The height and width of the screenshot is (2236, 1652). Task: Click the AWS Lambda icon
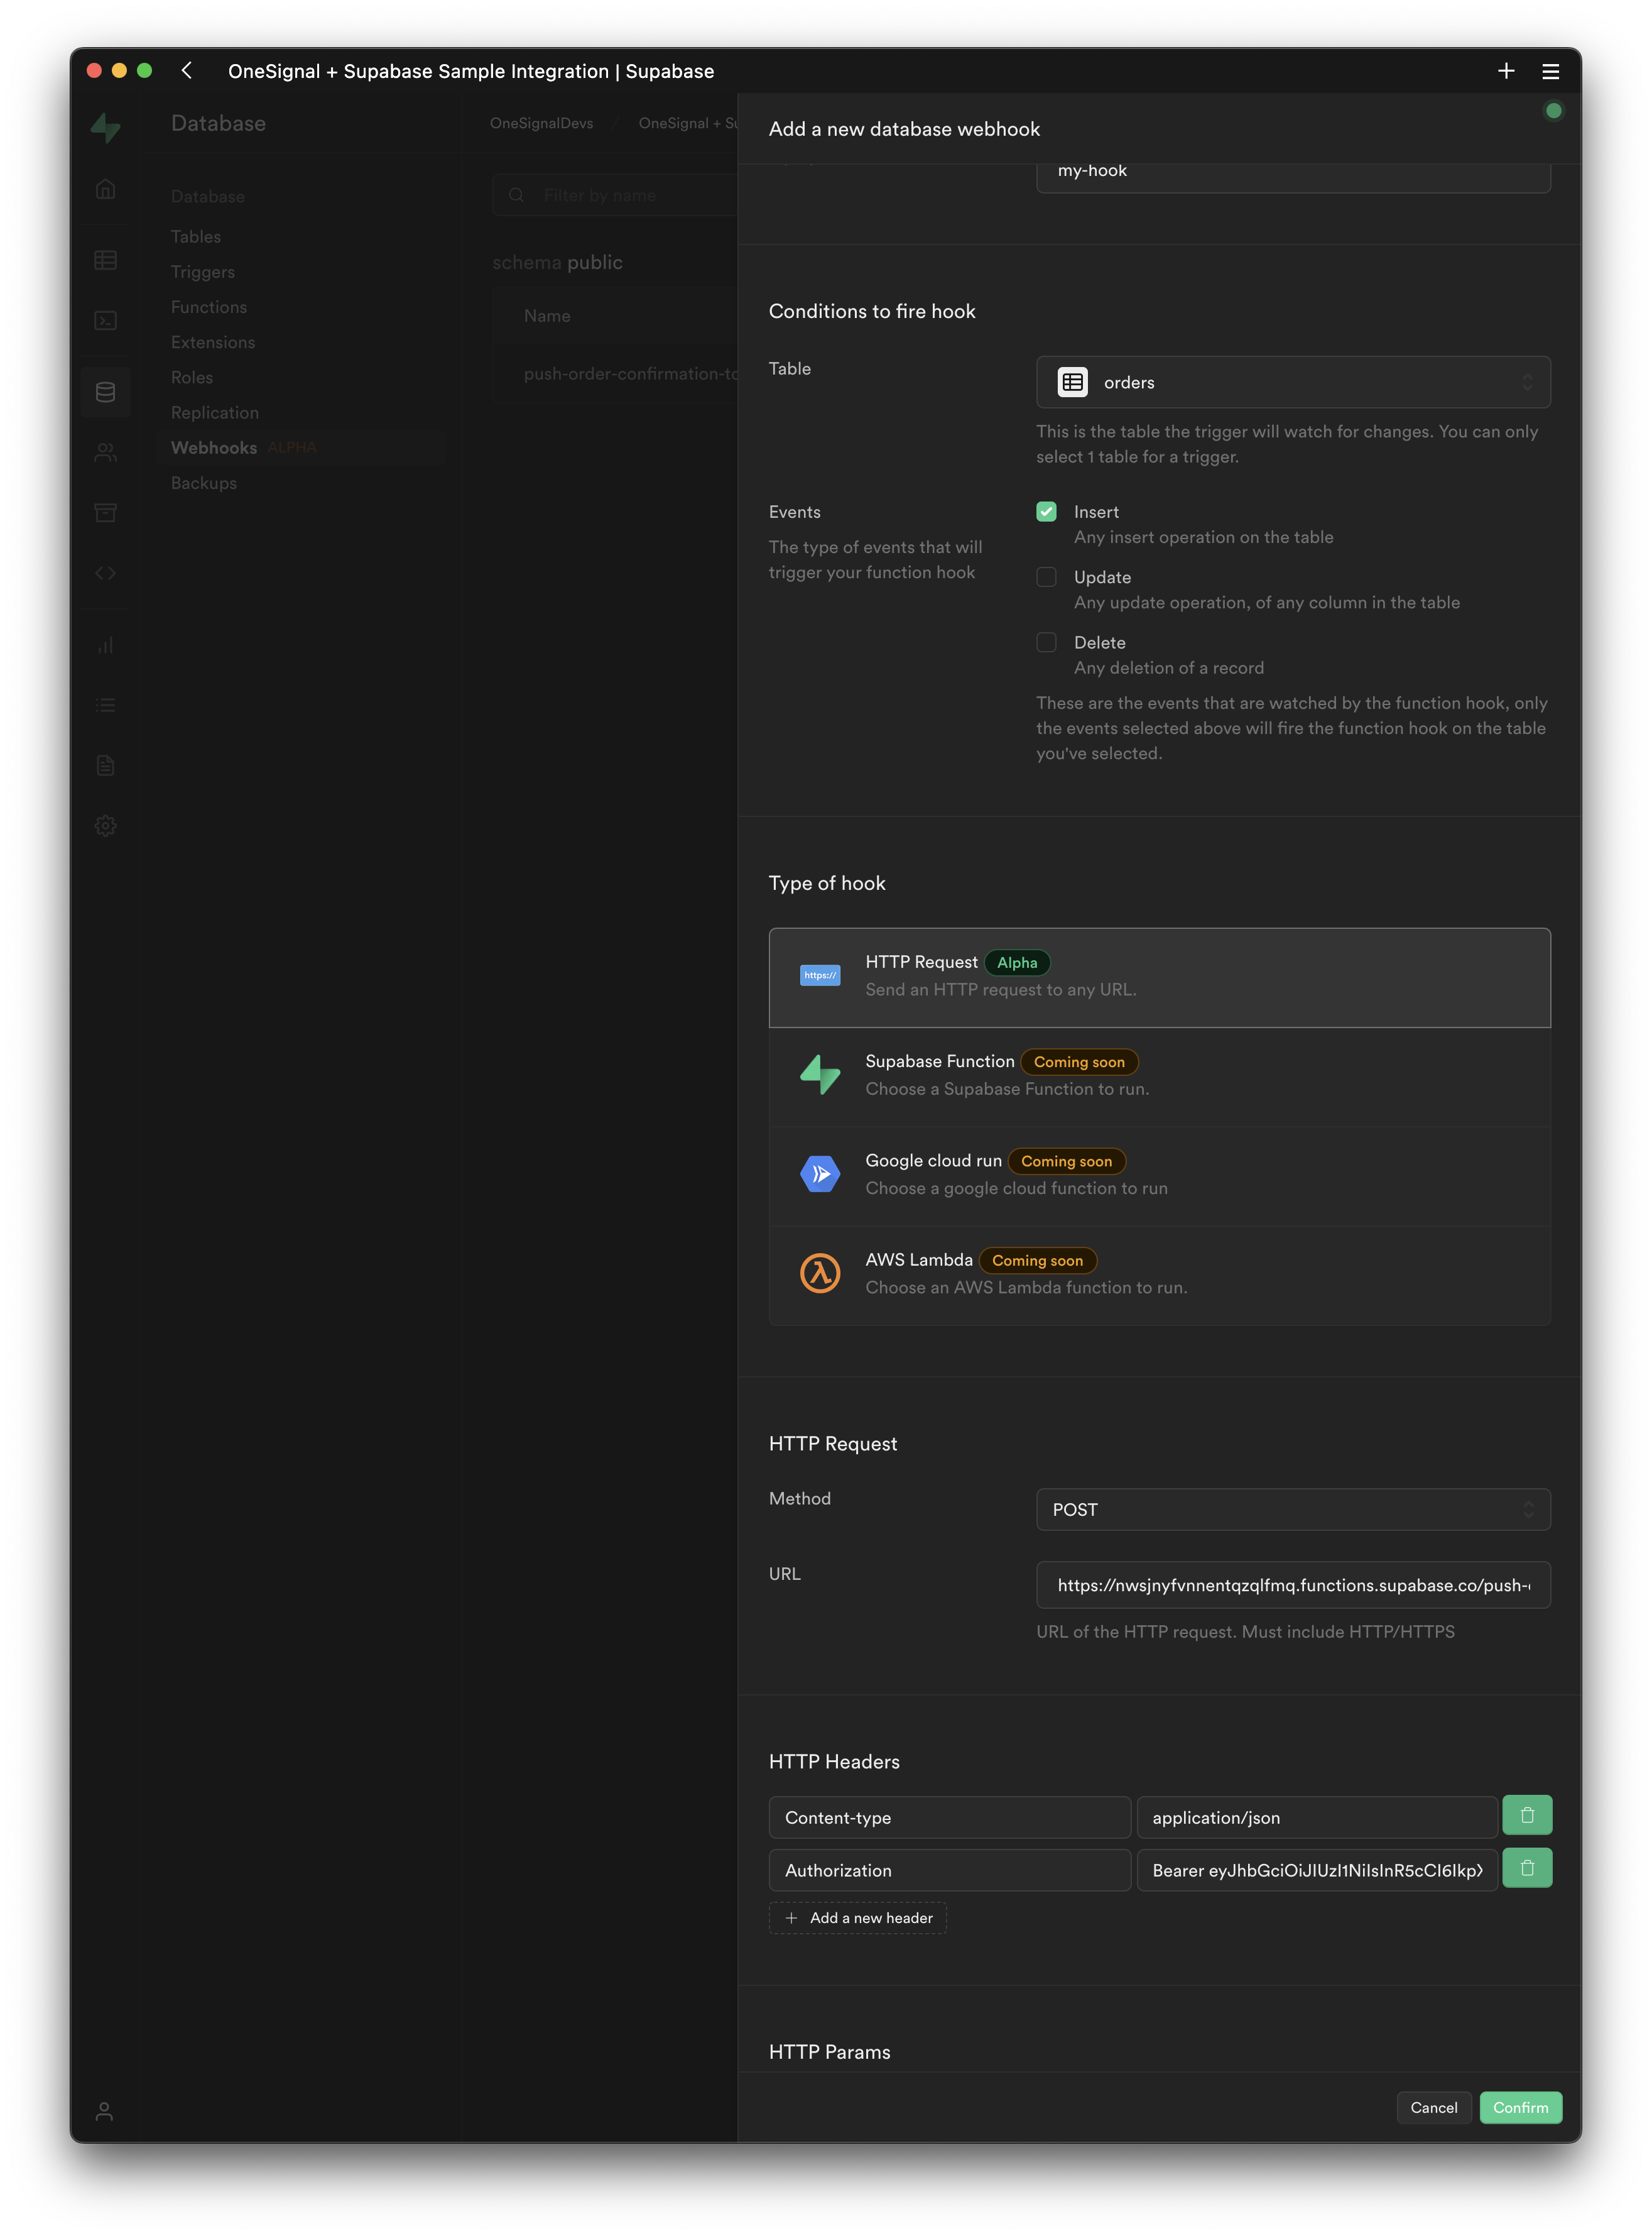tap(820, 1273)
